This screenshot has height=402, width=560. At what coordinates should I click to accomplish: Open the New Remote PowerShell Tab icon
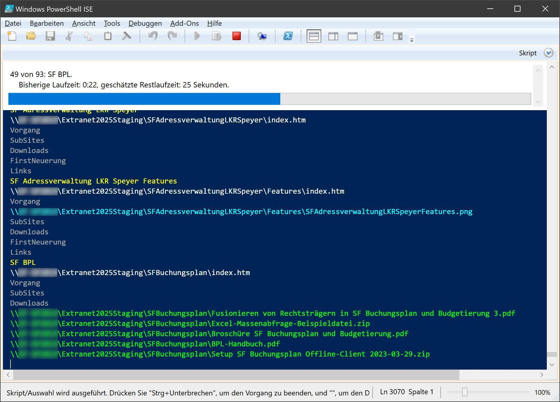pyautogui.click(x=262, y=36)
